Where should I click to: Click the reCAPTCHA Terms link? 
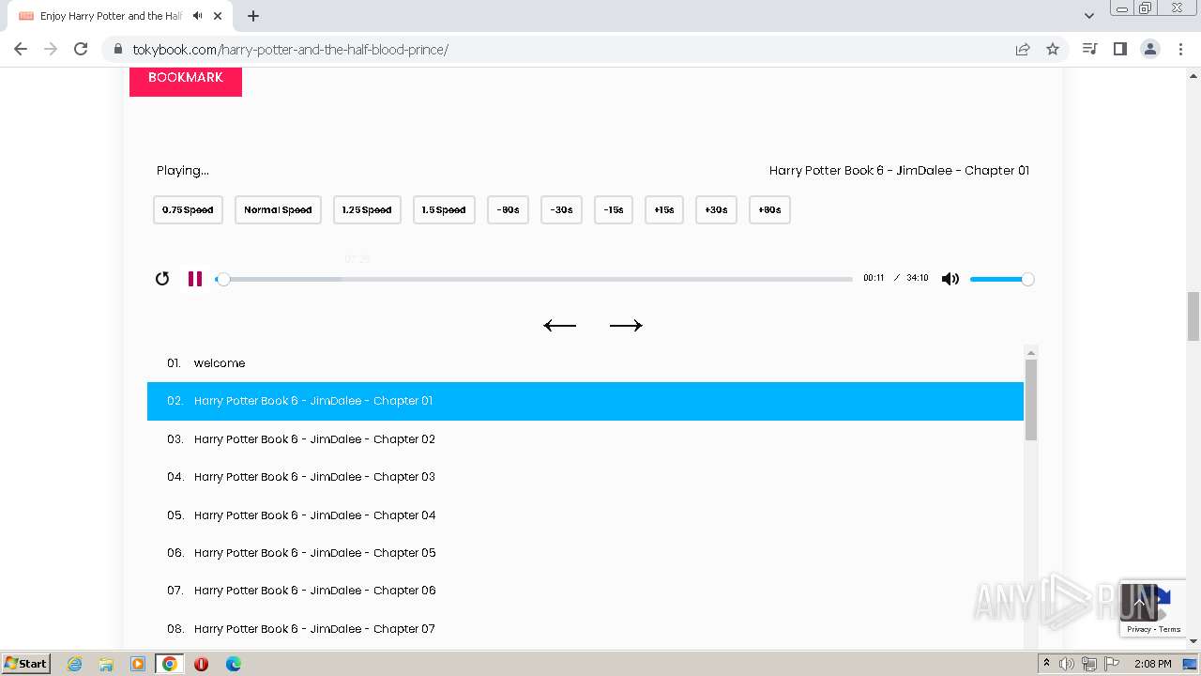[x=1170, y=629]
